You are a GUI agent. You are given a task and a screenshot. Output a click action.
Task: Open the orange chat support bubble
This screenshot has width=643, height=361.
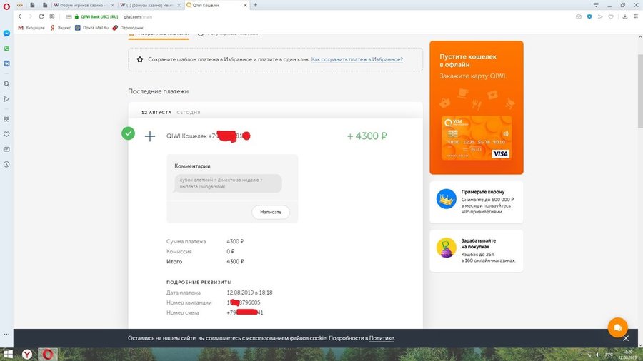pos(617,327)
